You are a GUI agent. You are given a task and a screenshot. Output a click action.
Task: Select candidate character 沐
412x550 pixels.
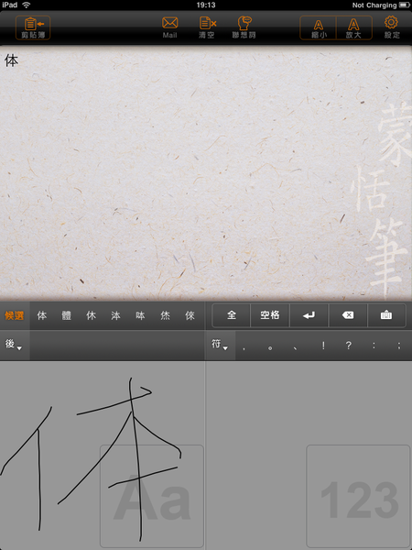(116, 315)
